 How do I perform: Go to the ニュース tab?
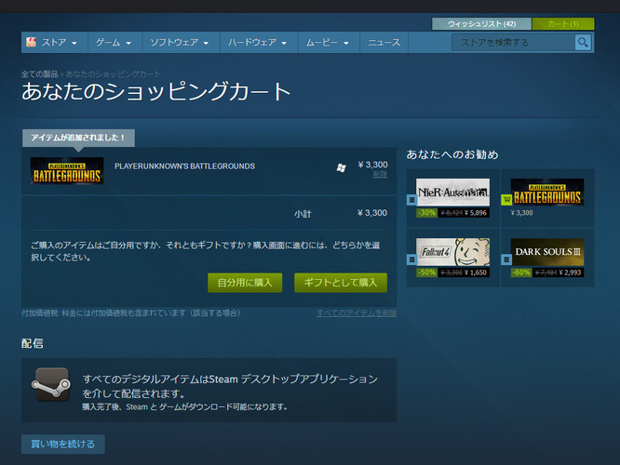click(x=384, y=42)
